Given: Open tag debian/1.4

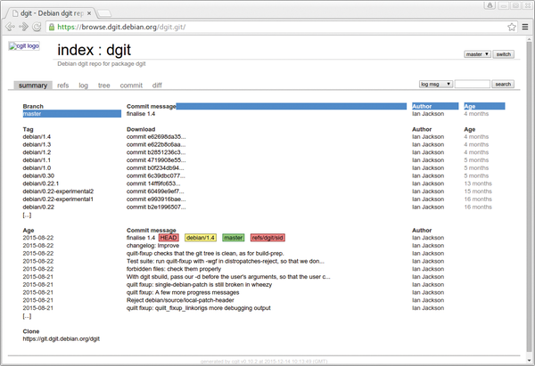Looking at the screenshot, I should click(37, 137).
